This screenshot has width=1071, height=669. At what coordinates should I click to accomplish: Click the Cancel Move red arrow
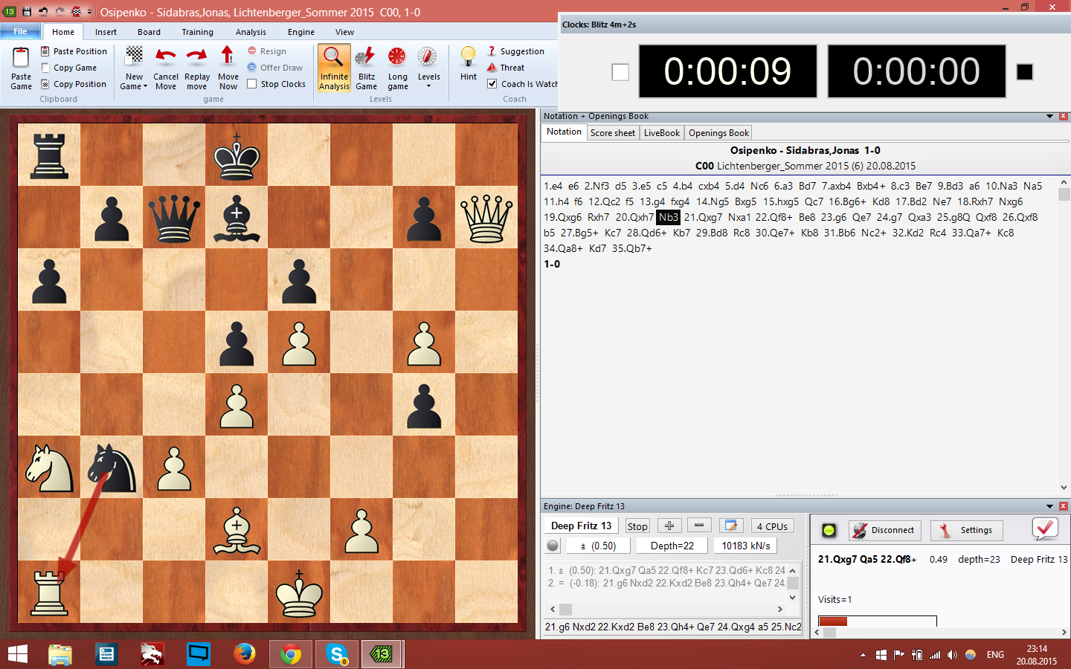click(x=165, y=56)
